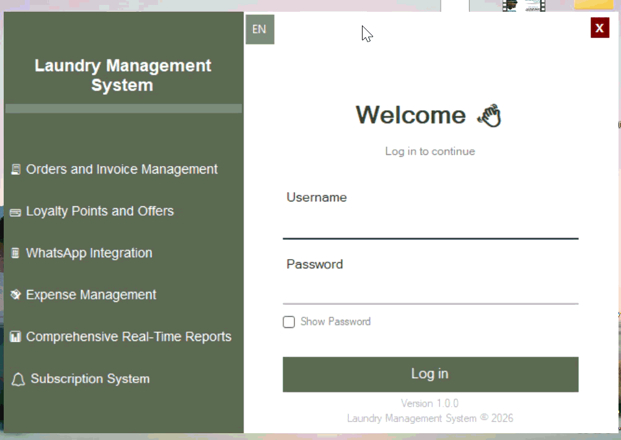The width and height of the screenshot is (621, 440).
Task: Switch language using the EN button
Action: (260, 29)
